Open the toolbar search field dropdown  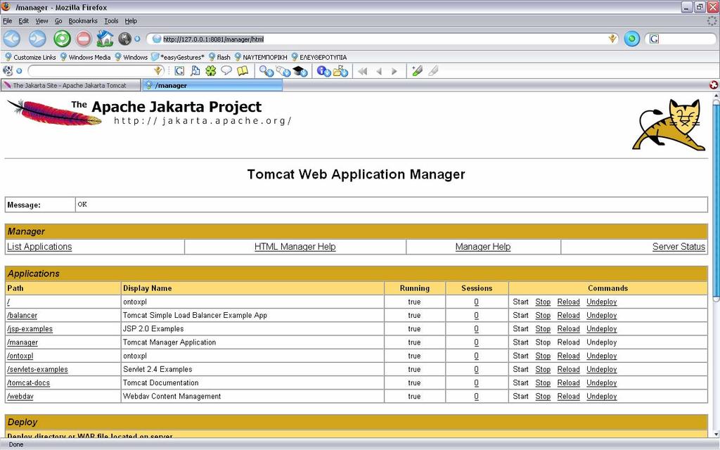click(158, 71)
